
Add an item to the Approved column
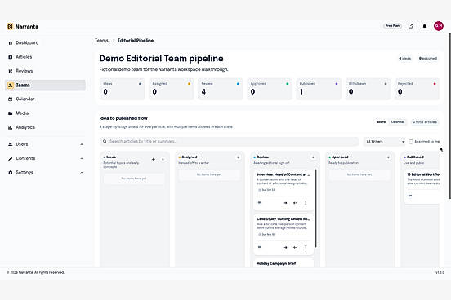(x=388, y=157)
